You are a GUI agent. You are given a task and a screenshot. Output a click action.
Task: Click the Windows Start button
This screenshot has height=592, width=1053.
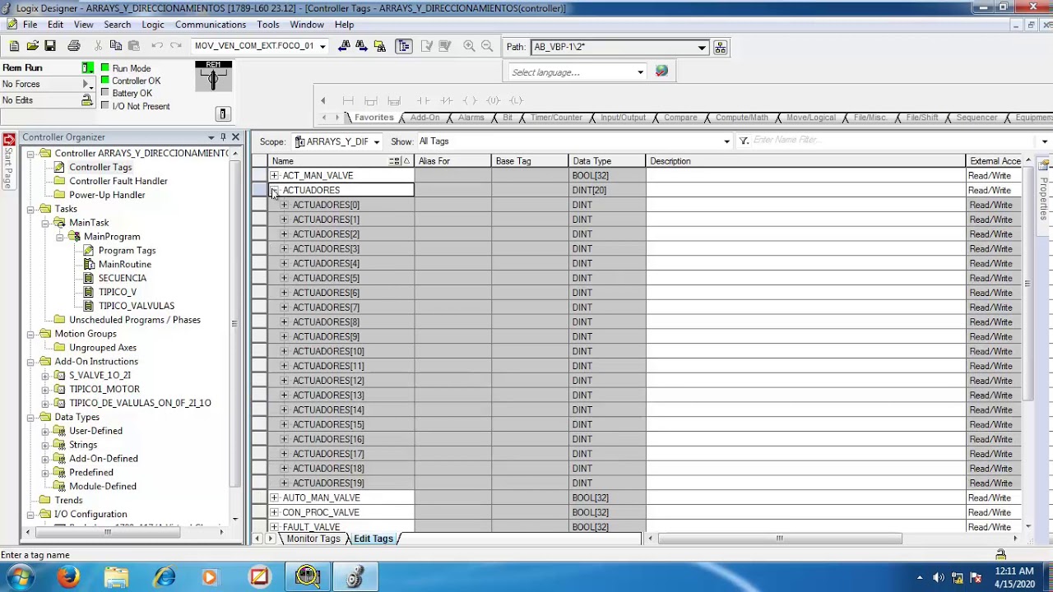(x=21, y=577)
